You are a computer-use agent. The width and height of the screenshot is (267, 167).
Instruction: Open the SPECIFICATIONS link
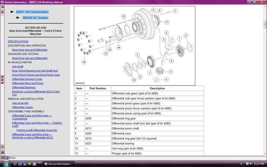[x=18, y=41]
